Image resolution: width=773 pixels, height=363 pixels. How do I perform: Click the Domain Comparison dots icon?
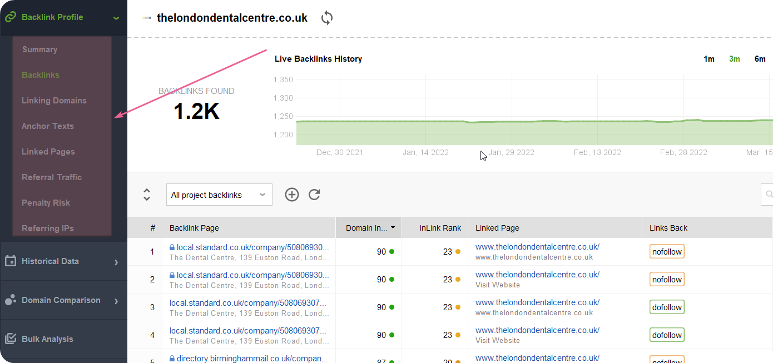[9, 300]
